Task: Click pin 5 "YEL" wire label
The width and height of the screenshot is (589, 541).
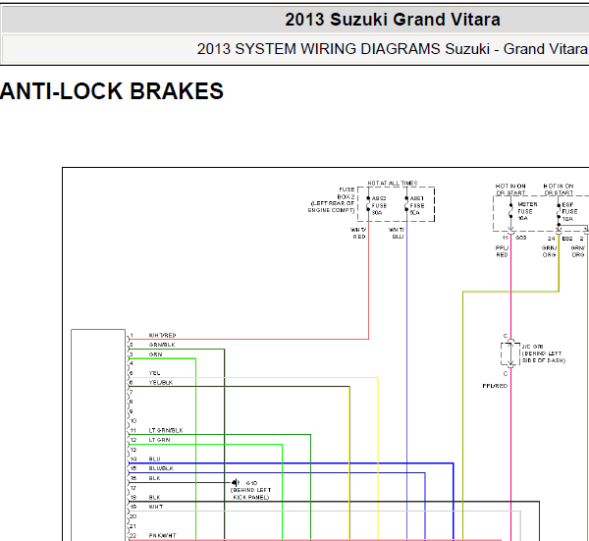Action: coord(154,373)
